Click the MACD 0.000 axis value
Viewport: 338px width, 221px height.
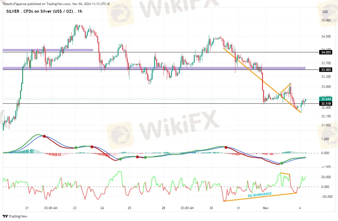325,153
